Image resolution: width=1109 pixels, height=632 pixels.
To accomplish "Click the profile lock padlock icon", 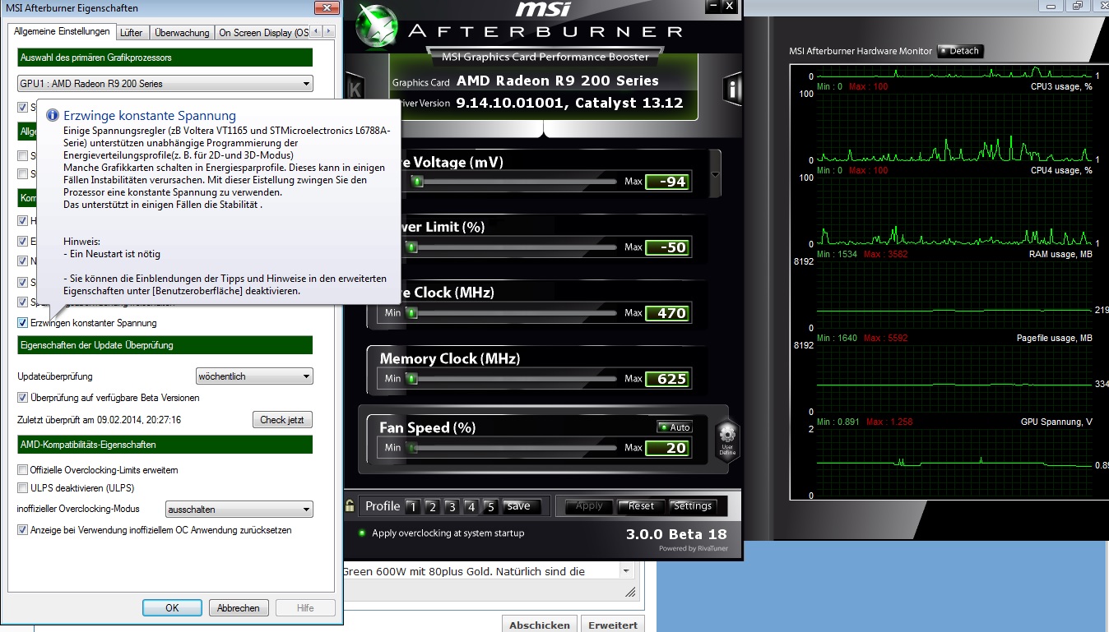I will 350,505.
